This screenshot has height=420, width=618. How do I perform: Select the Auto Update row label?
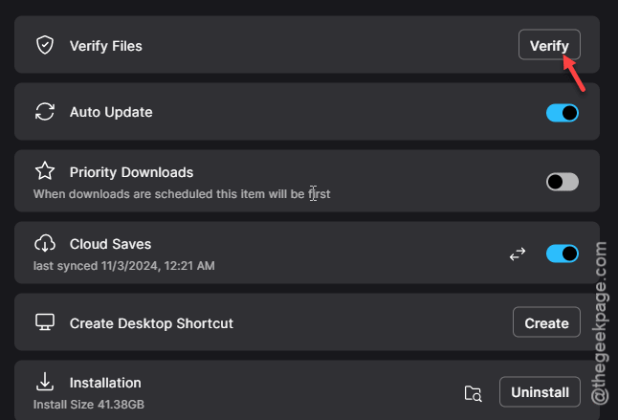point(111,112)
